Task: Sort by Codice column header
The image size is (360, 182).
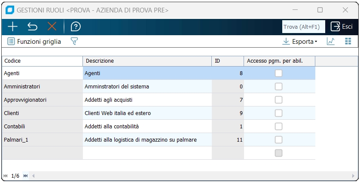Action: point(42,61)
